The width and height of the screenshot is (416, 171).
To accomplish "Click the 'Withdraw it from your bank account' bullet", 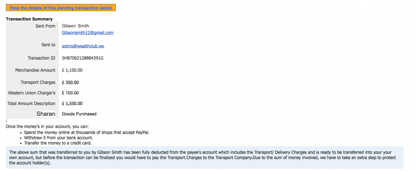I will coord(58,138).
